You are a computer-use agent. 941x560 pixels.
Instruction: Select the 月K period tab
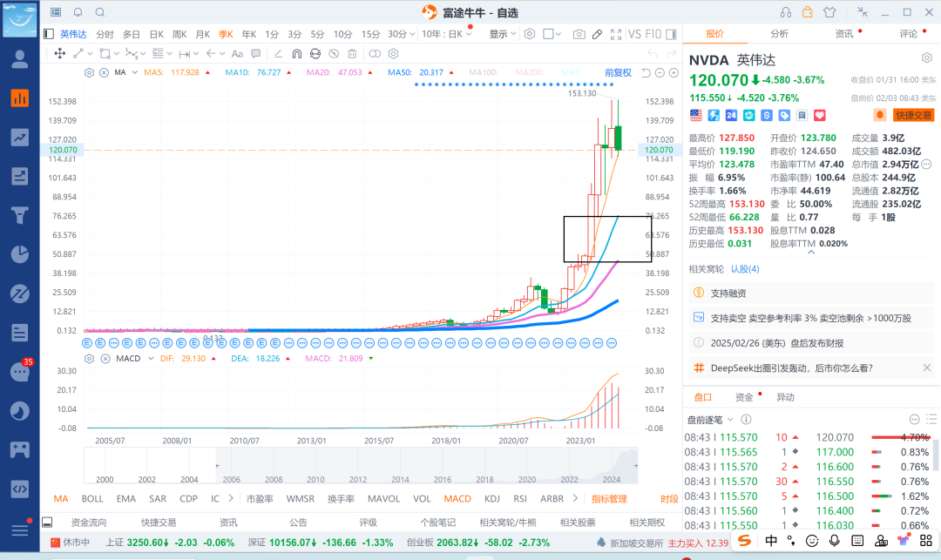click(203, 34)
